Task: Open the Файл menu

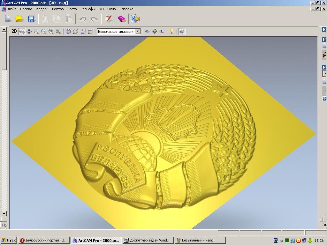Action: point(12,9)
